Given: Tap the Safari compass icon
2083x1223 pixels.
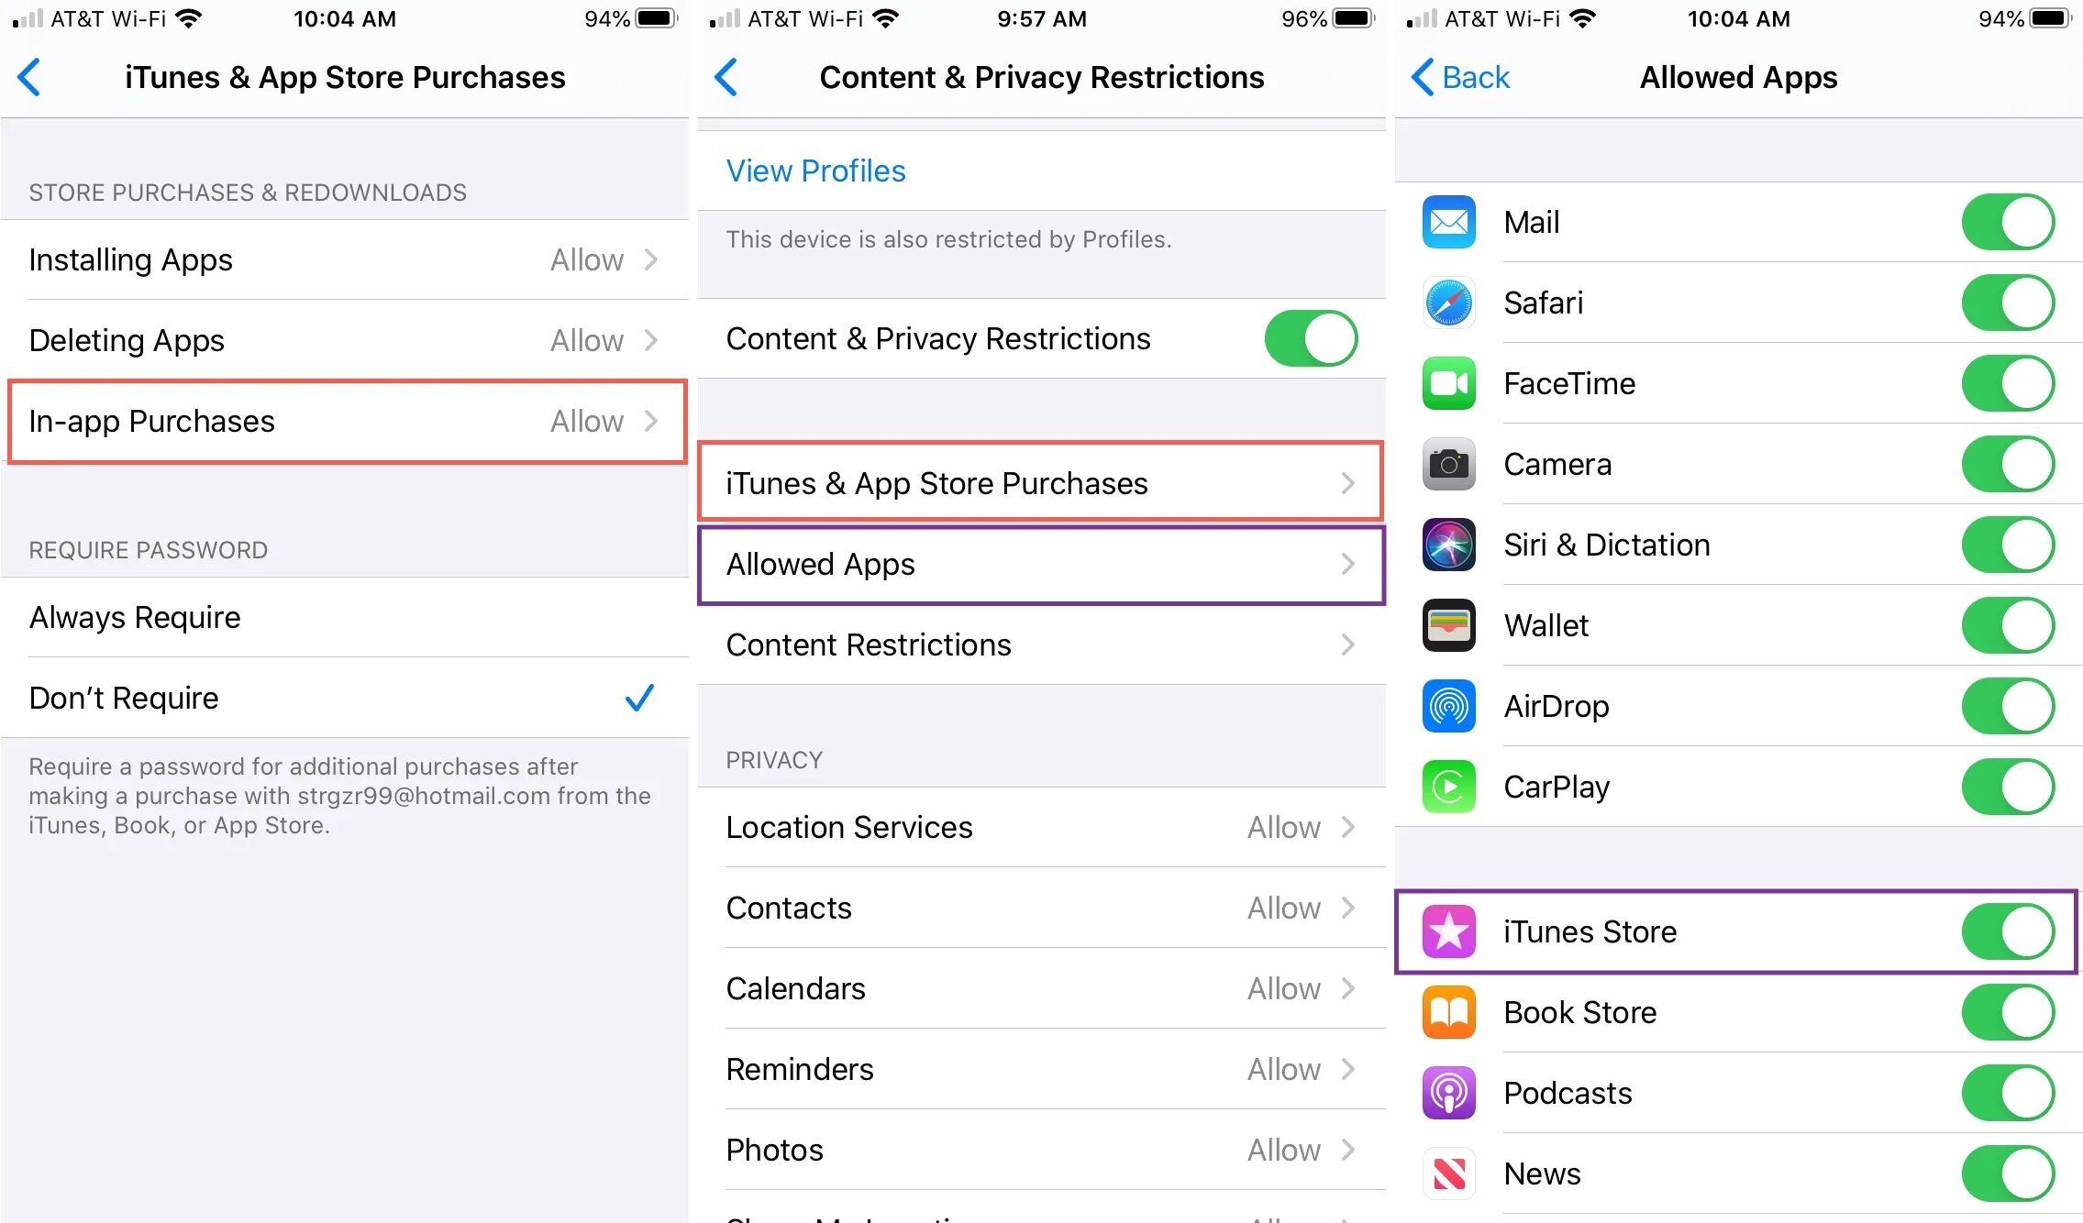Looking at the screenshot, I should (1448, 303).
